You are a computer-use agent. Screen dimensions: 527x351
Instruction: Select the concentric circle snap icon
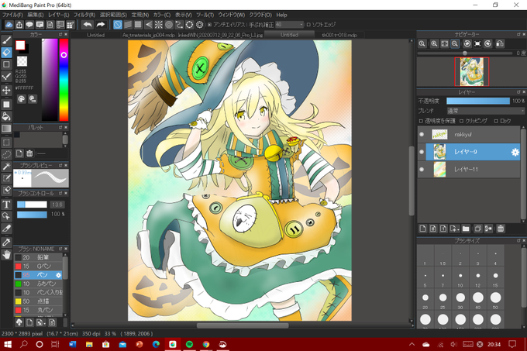(169, 25)
